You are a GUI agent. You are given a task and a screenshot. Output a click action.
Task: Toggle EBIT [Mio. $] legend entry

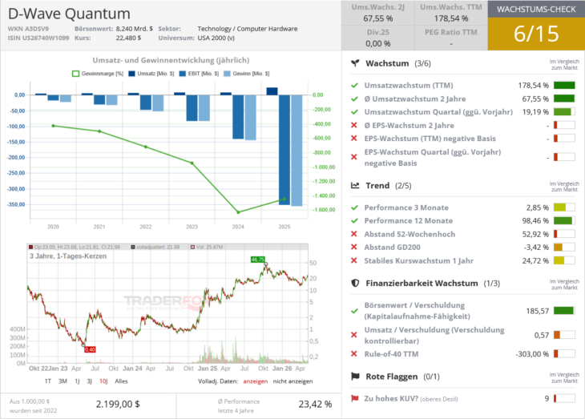click(x=199, y=74)
